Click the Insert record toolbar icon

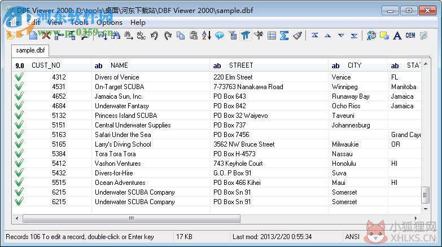[x=72, y=36]
